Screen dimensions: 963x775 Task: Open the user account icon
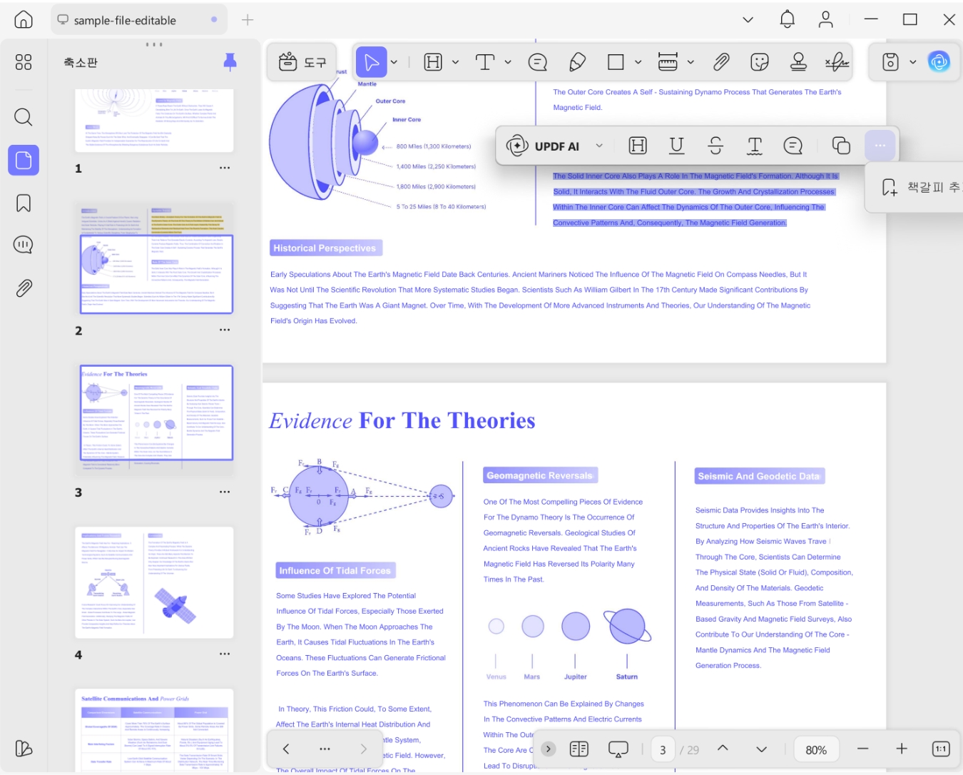(x=825, y=19)
